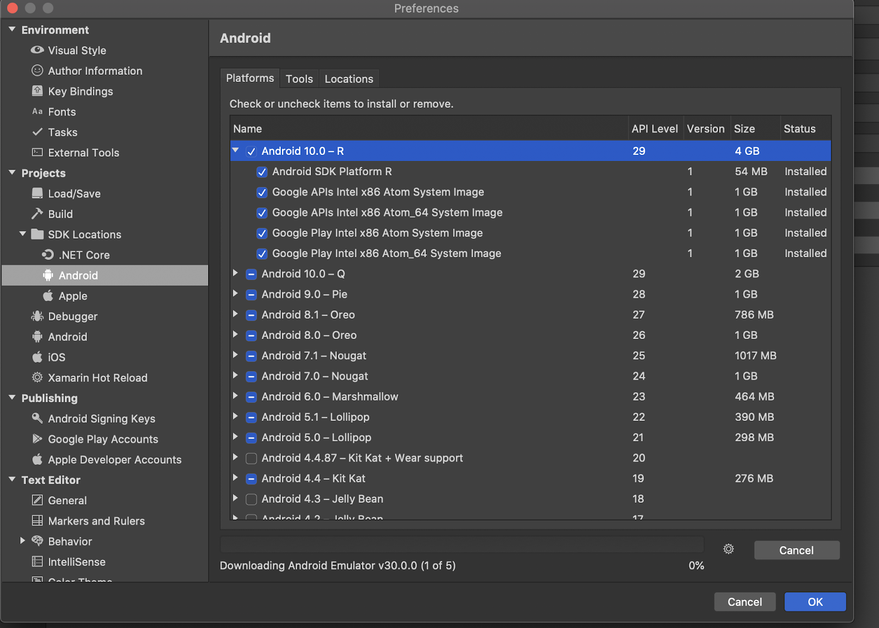The height and width of the screenshot is (628, 879).
Task: Click the iOS apple icon
Action: coord(37,357)
